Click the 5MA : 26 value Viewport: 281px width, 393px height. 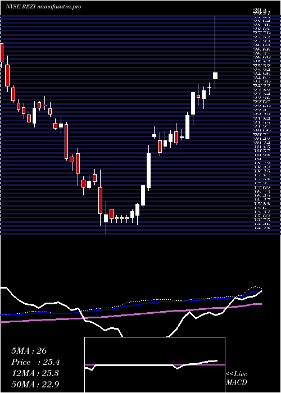pos(29,351)
